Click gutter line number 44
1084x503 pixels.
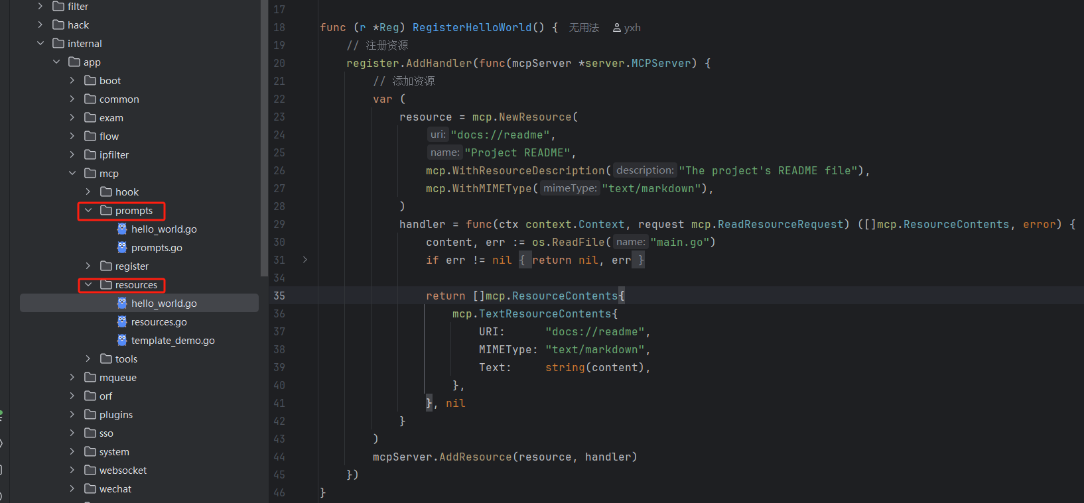pyautogui.click(x=279, y=457)
